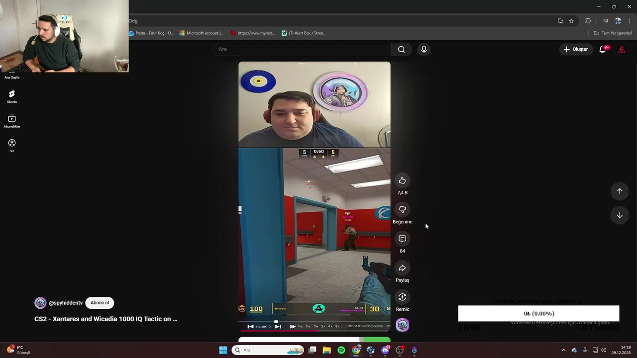Open Discord from the taskbar
The image size is (637, 358).
pos(385,351)
